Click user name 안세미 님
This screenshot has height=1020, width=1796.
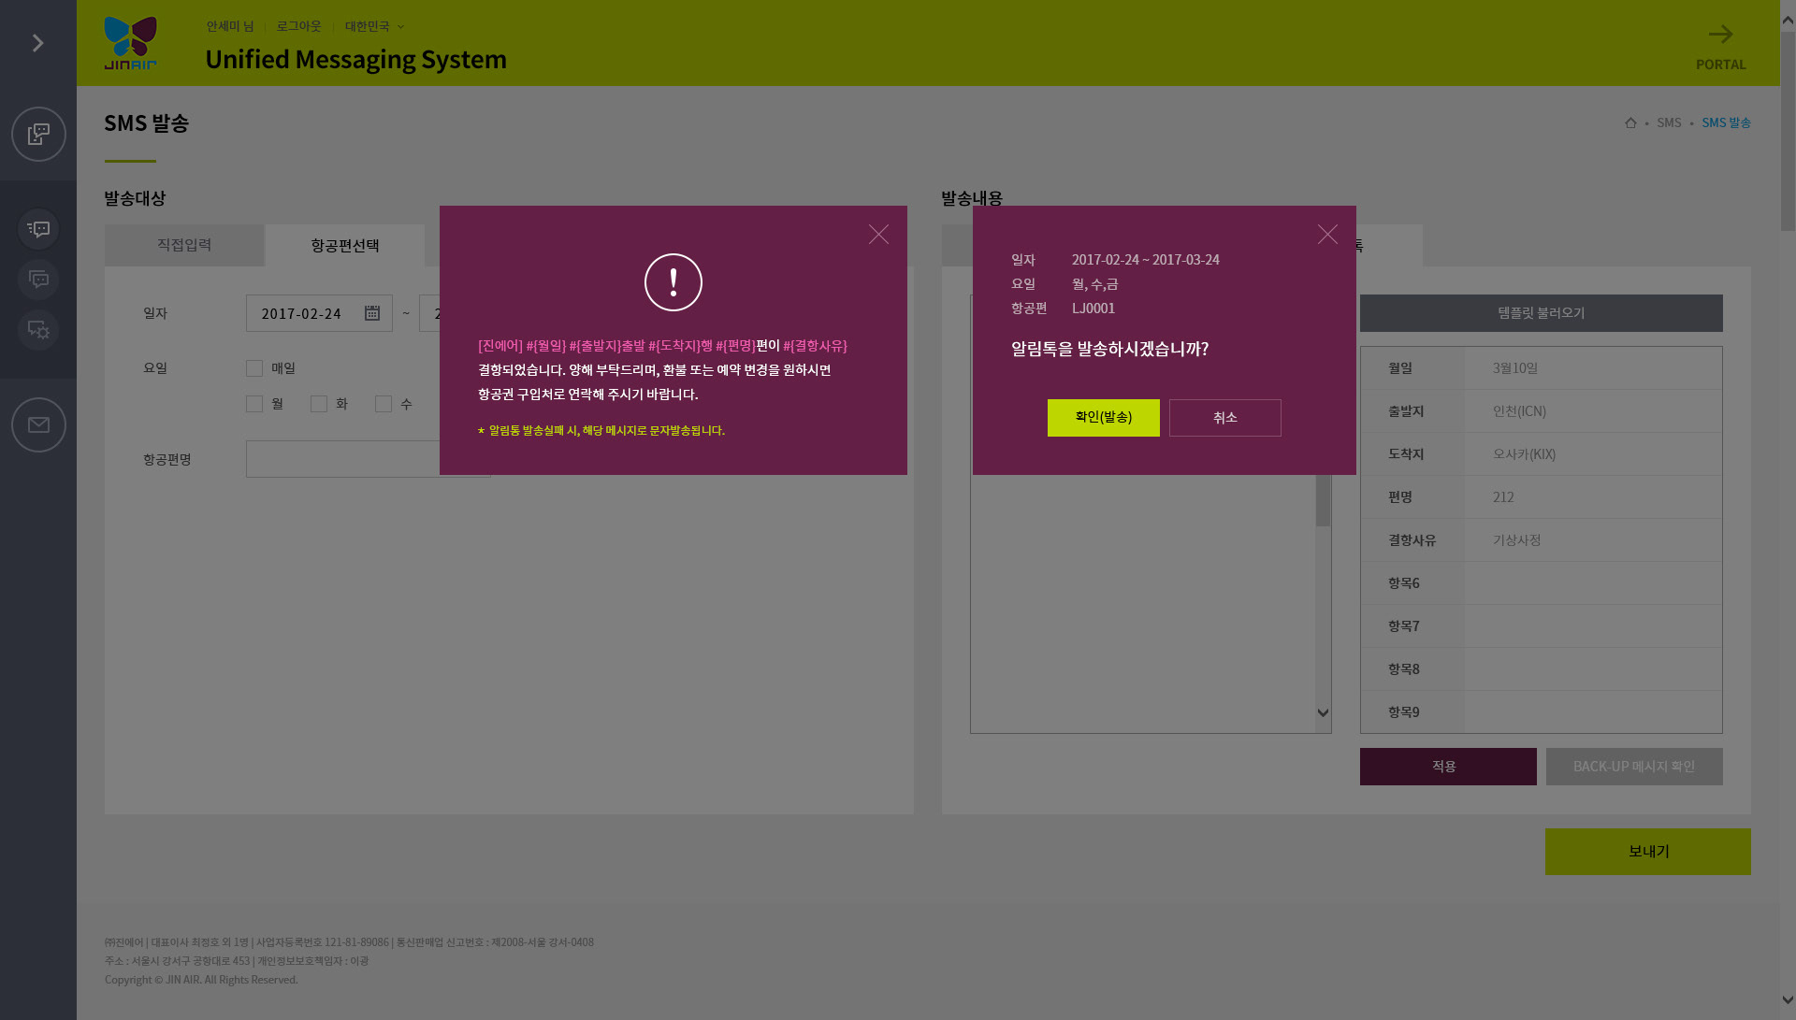click(230, 26)
